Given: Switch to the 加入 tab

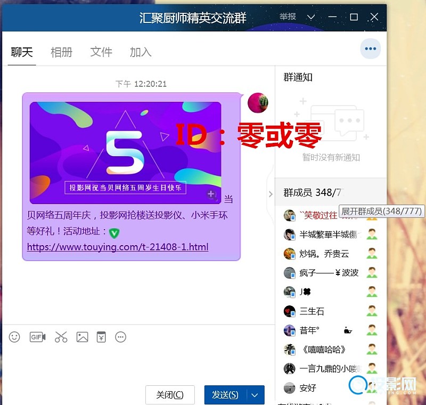Looking at the screenshot, I should click(141, 52).
